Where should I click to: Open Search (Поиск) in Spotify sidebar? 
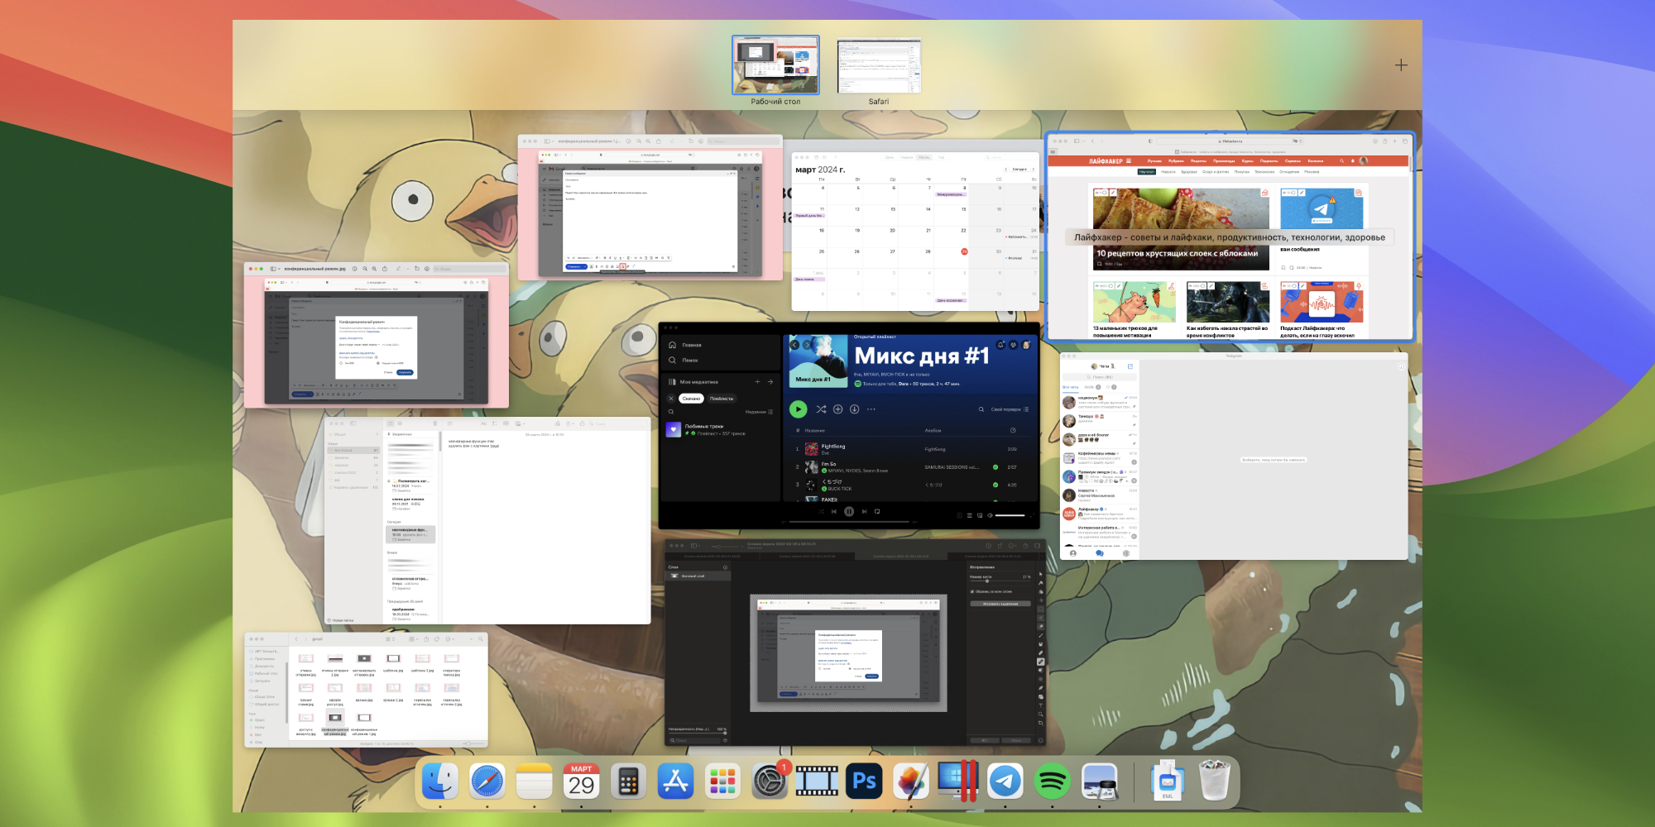click(684, 361)
